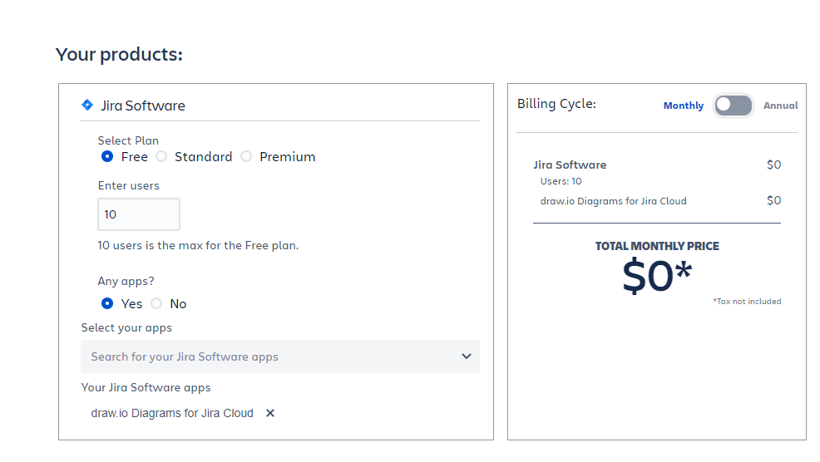
Task: Focus the Enter users number field
Action: click(138, 214)
